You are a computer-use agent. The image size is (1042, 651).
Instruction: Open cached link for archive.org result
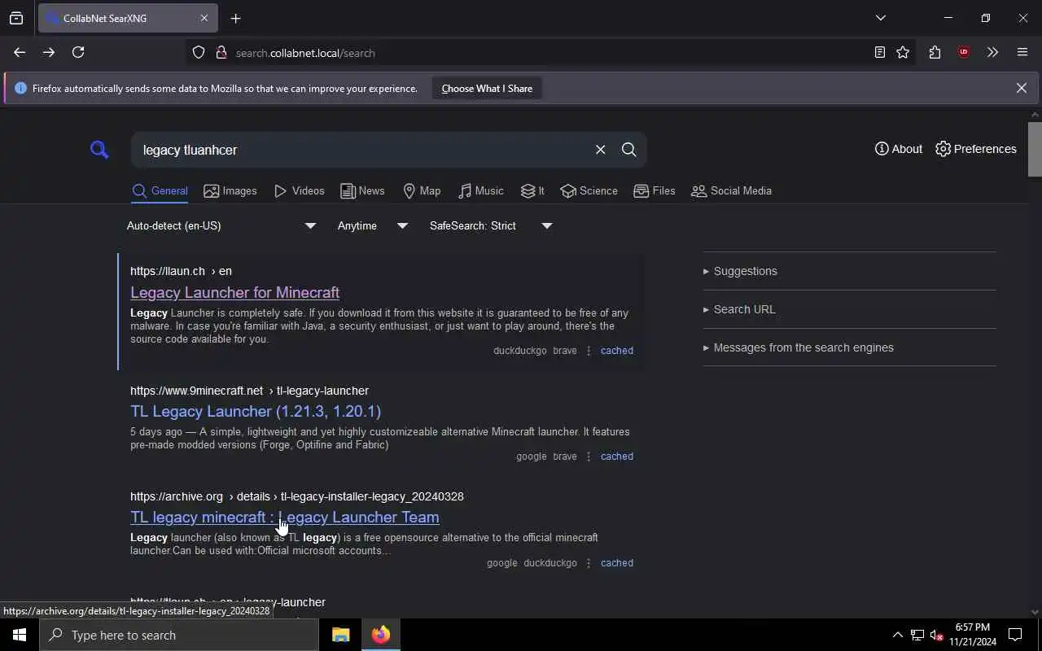pyautogui.click(x=616, y=563)
